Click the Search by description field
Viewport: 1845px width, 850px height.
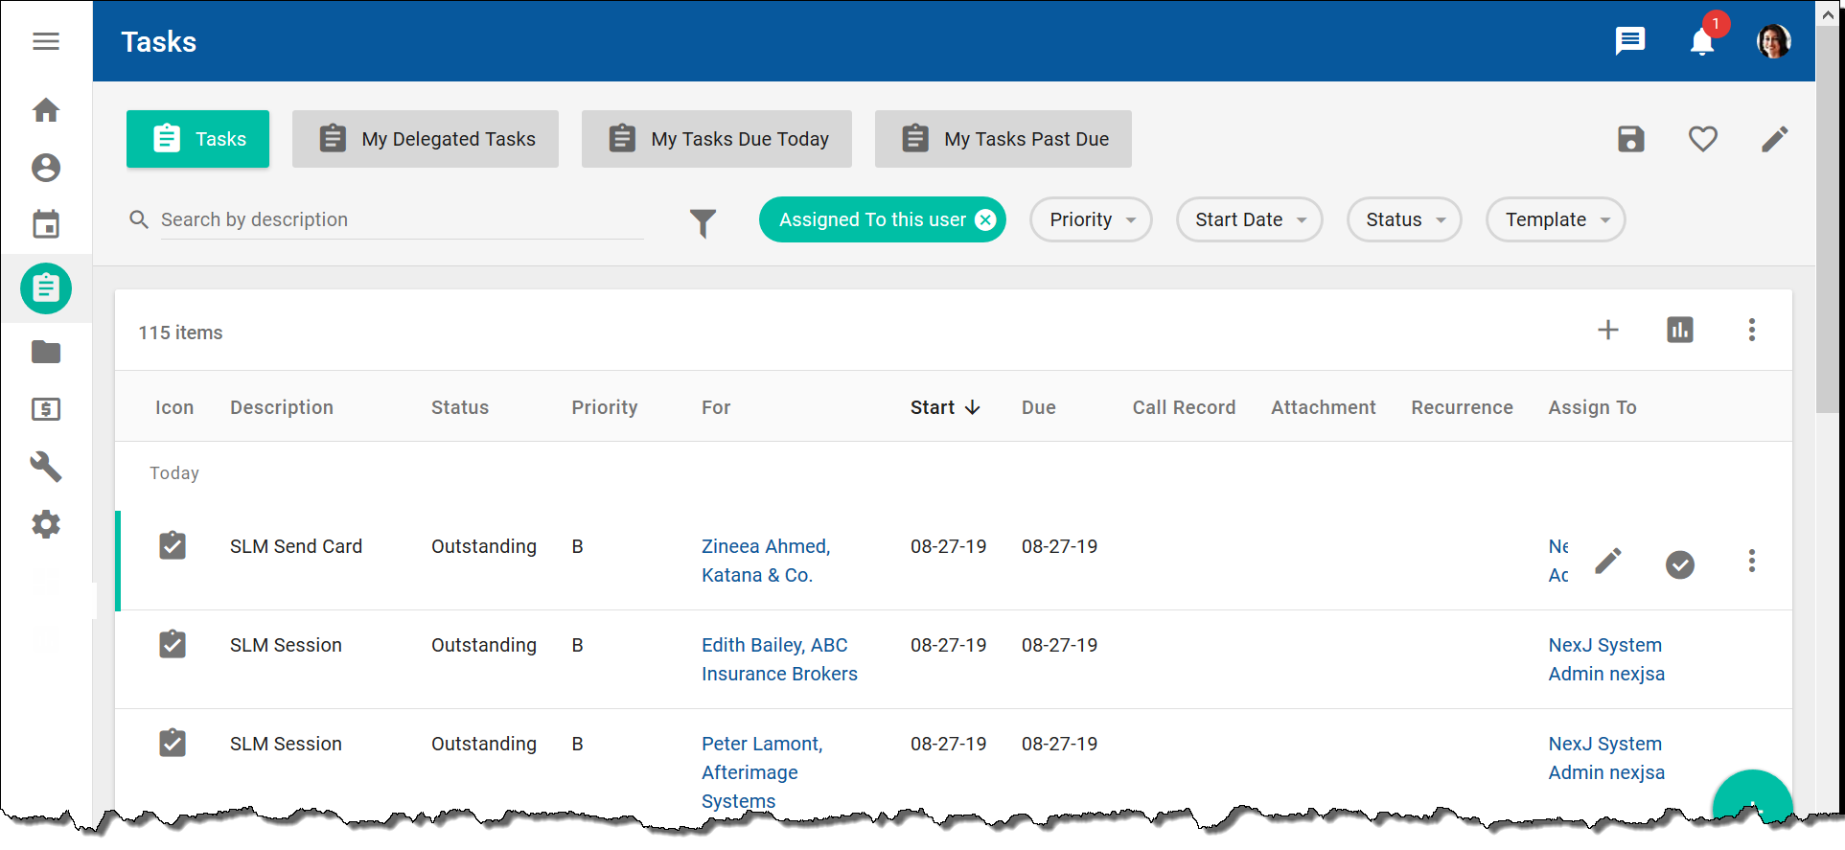pyautogui.click(x=401, y=219)
